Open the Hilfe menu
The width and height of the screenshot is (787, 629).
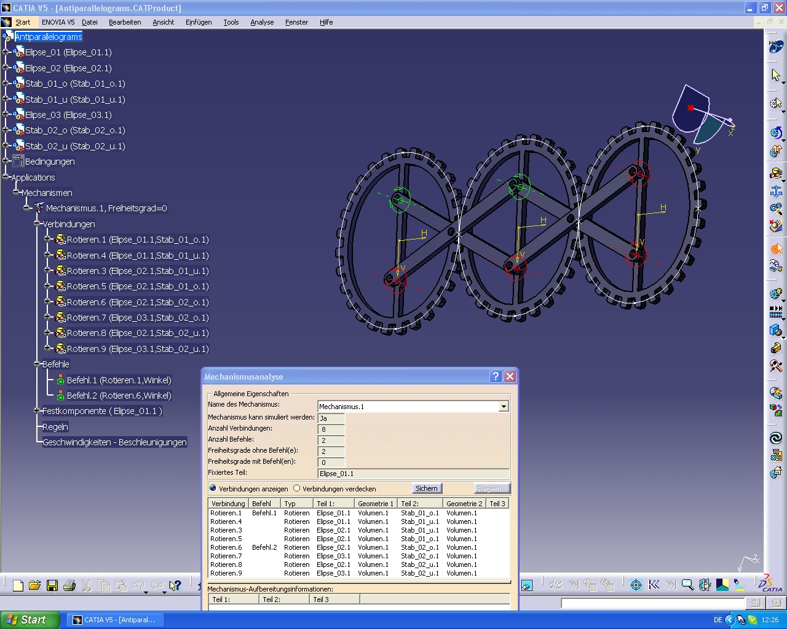(326, 22)
